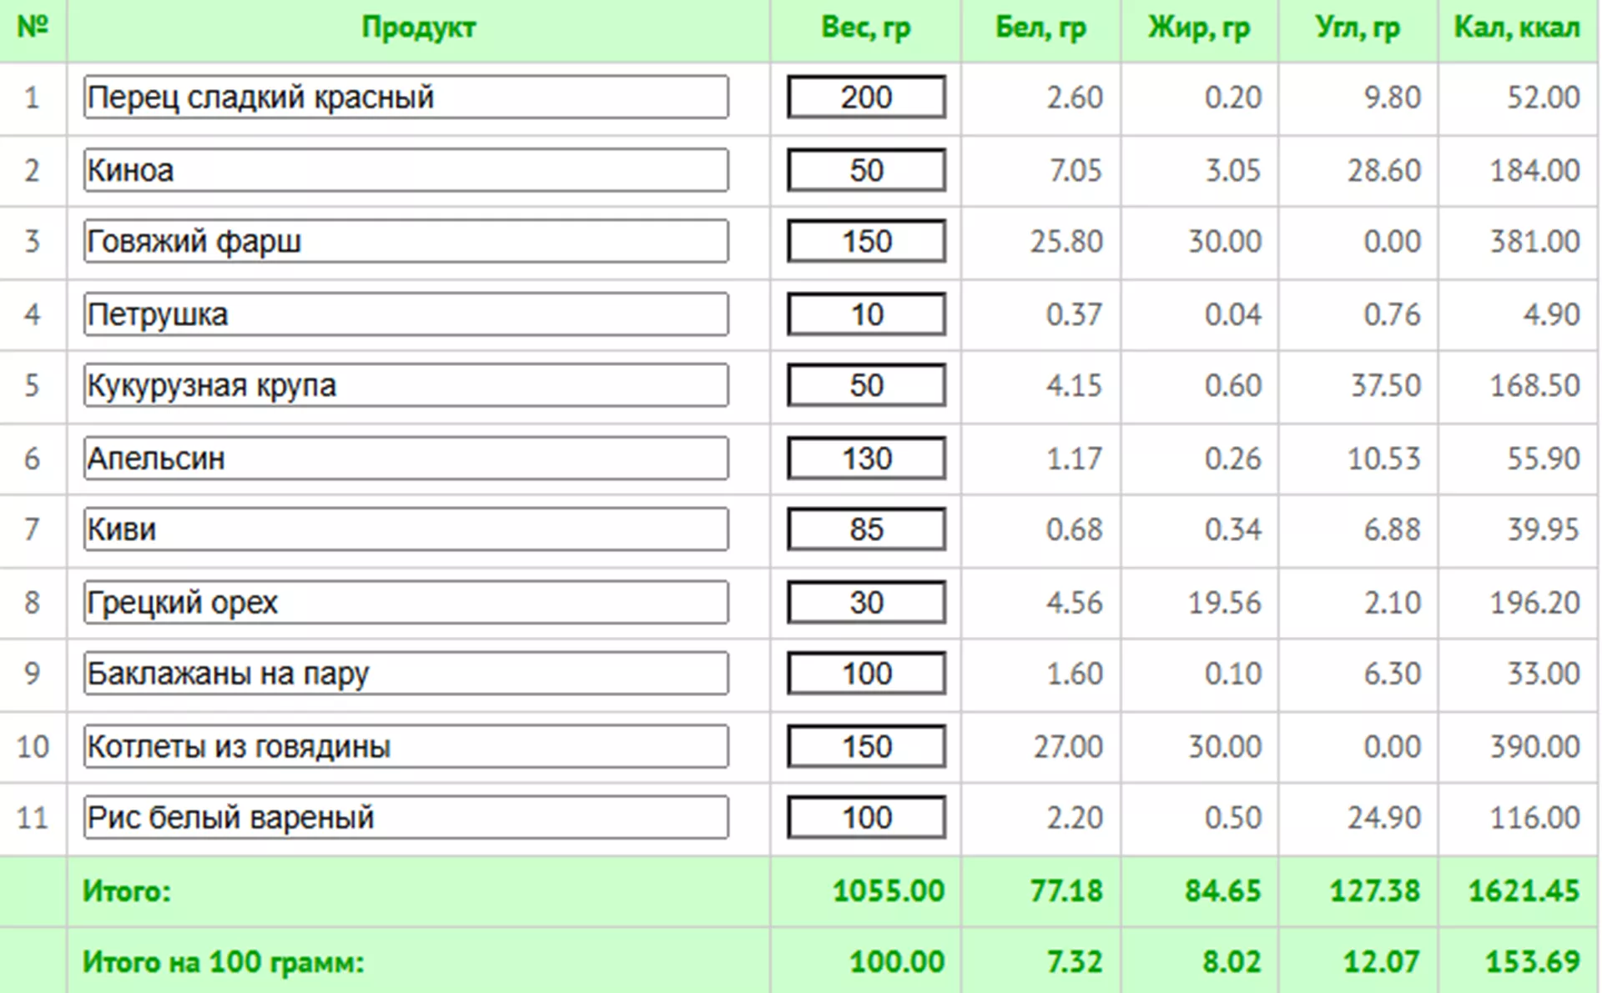1602x993 pixels.
Task: Focus the 'Кукурузная крупа' product field
Action: [406, 385]
